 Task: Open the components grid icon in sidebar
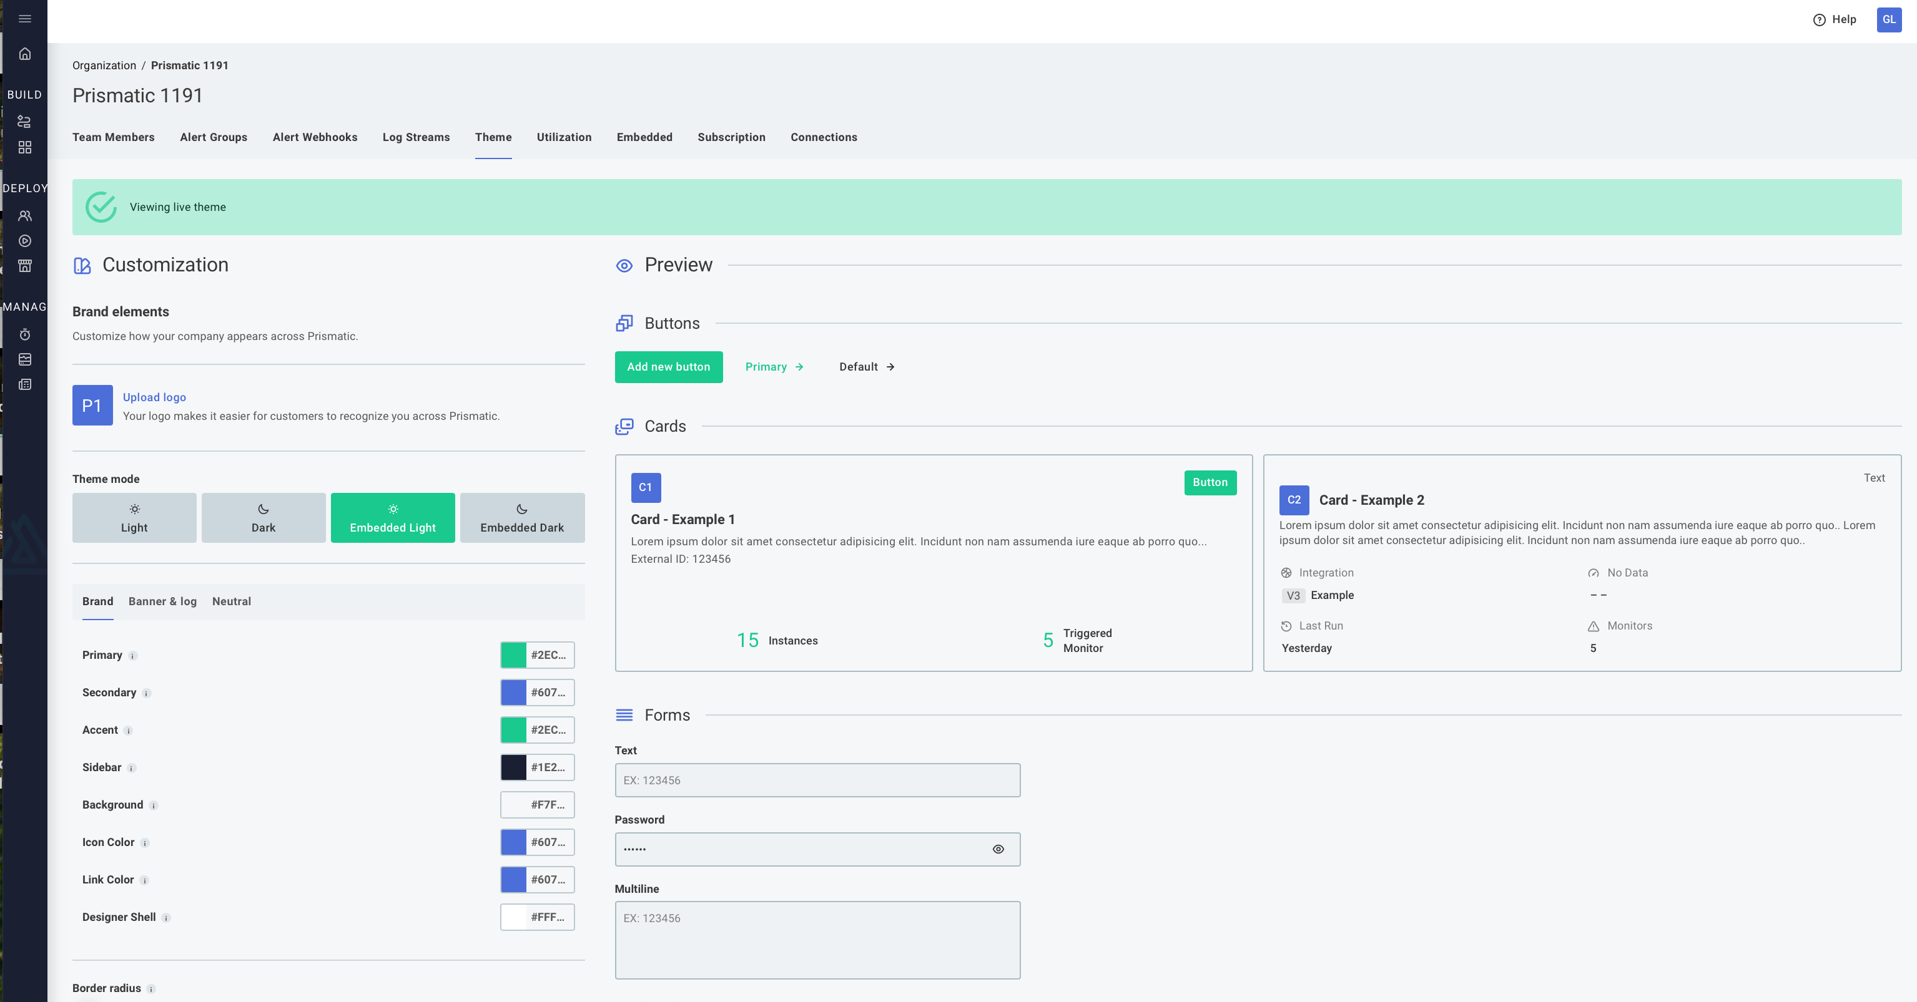(24, 147)
